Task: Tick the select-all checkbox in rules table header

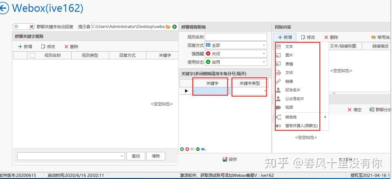Action: [32, 55]
